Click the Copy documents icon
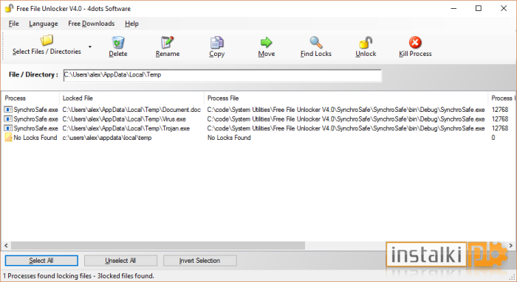The image size is (517, 282). point(216,43)
